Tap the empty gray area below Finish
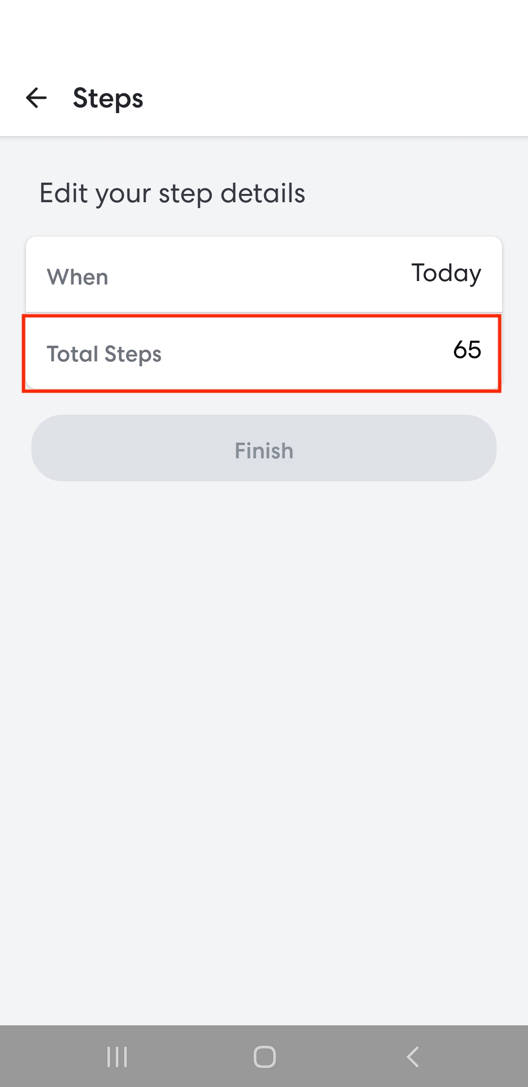Viewport: 528px width, 1087px height. 264,734
